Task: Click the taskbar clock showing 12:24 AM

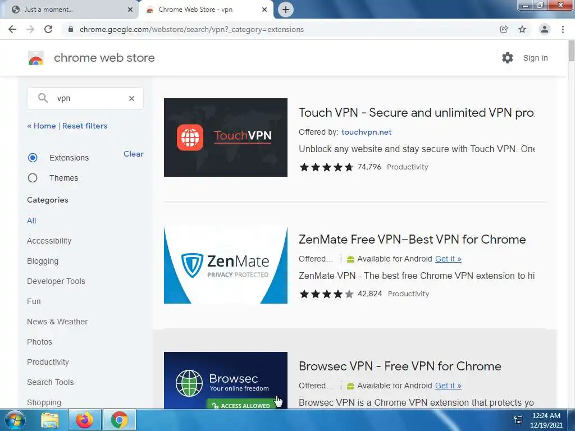Action: pyautogui.click(x=546, y=420)
